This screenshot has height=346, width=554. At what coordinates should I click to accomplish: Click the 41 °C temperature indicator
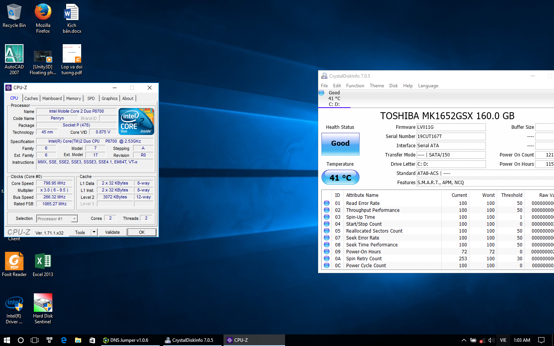340,178
